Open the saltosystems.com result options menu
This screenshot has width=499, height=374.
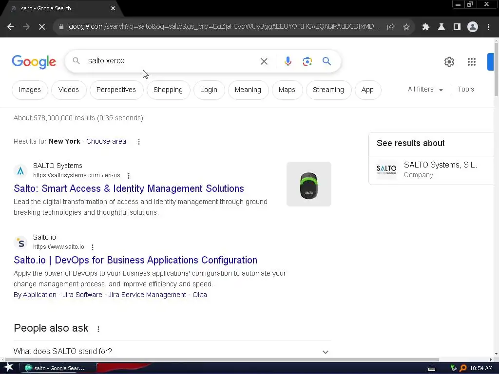click(x=129, y=175)
